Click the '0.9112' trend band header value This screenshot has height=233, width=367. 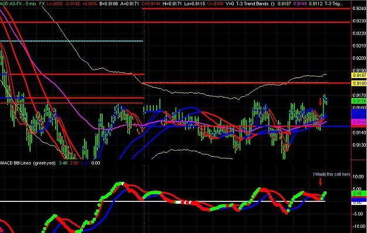pyautogui.click(x=315, y=4)
